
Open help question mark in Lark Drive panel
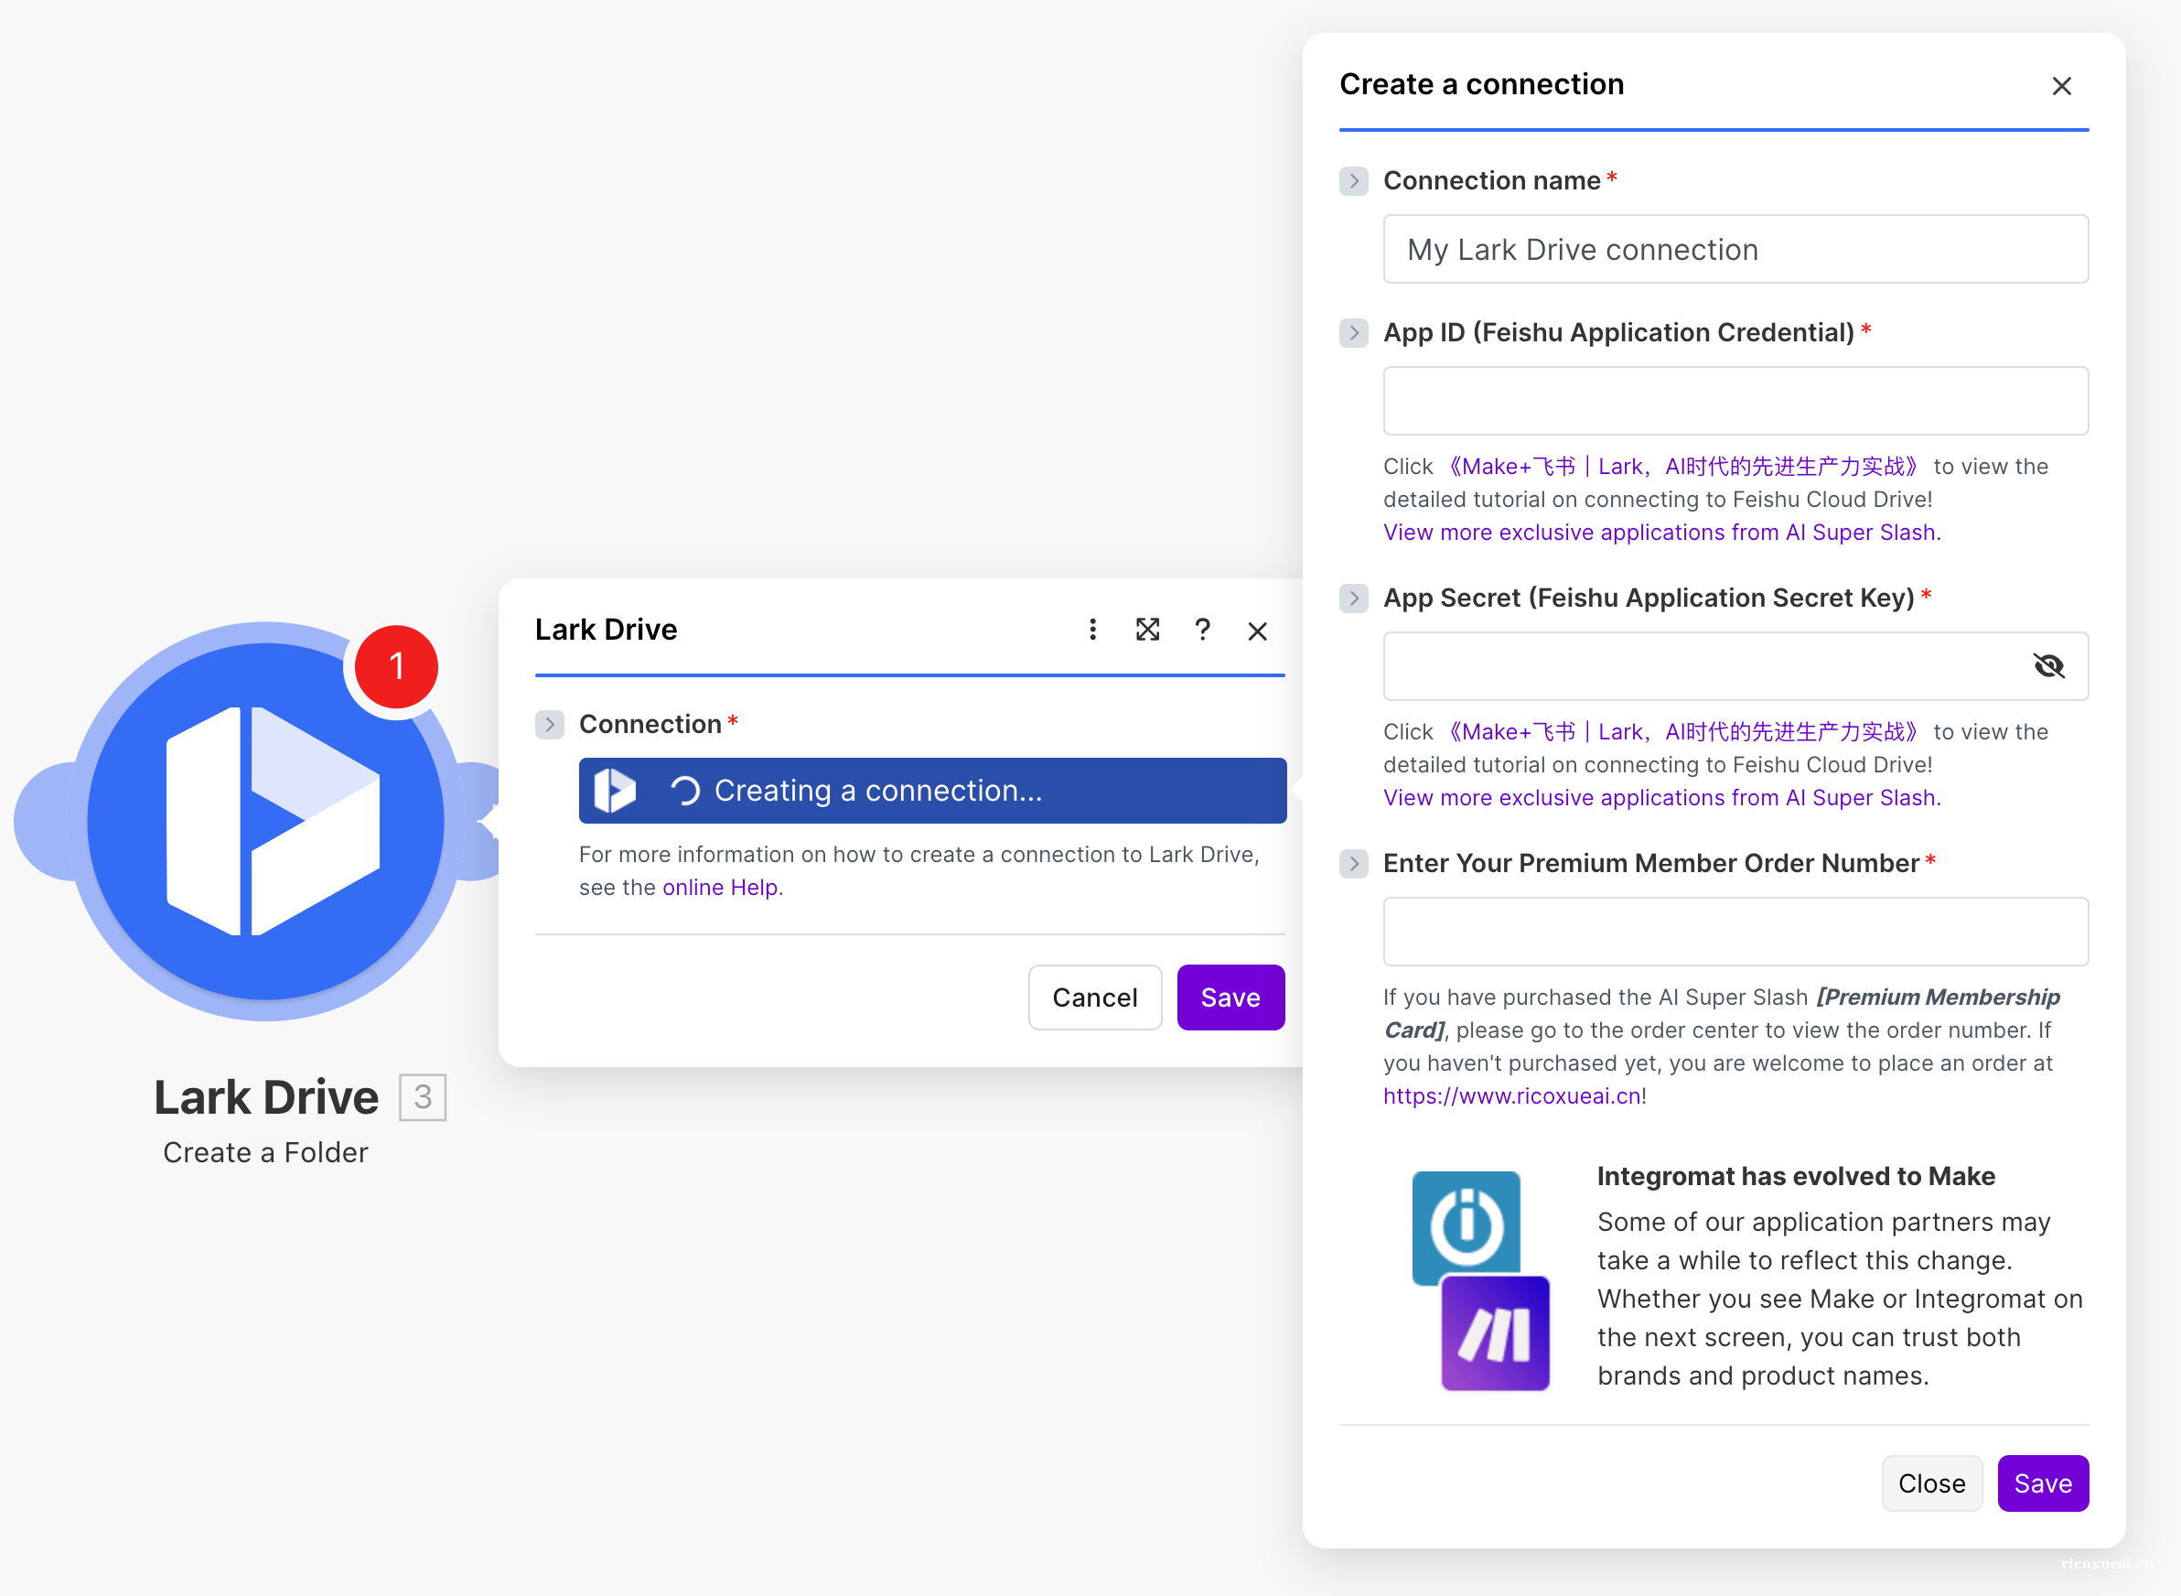pos(1202,630)
